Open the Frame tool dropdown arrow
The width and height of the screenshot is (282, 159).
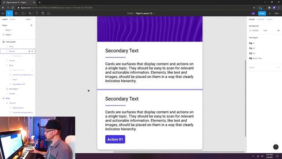[x=19, y=14]
